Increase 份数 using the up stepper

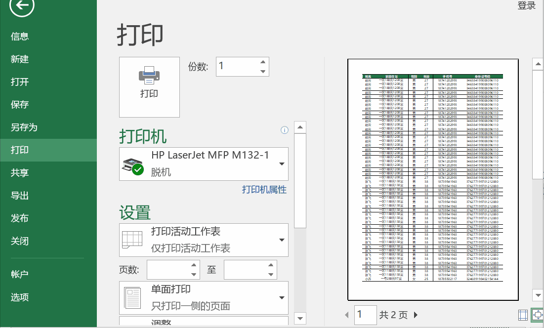tap(262, 62)
